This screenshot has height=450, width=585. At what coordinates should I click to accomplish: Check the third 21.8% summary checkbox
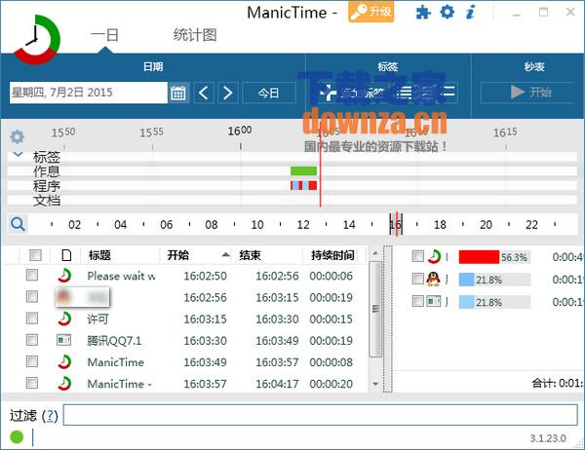click(x=418, y=301)
